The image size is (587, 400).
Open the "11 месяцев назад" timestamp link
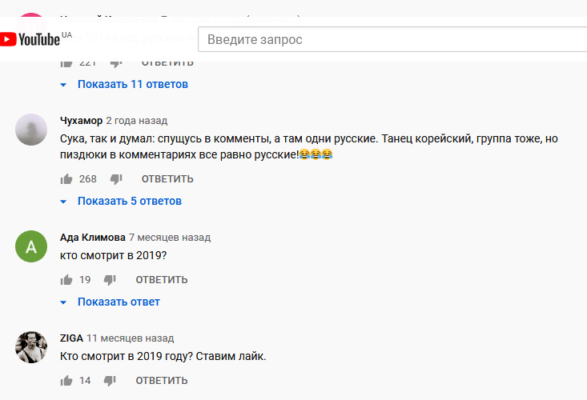coord(130,338)
